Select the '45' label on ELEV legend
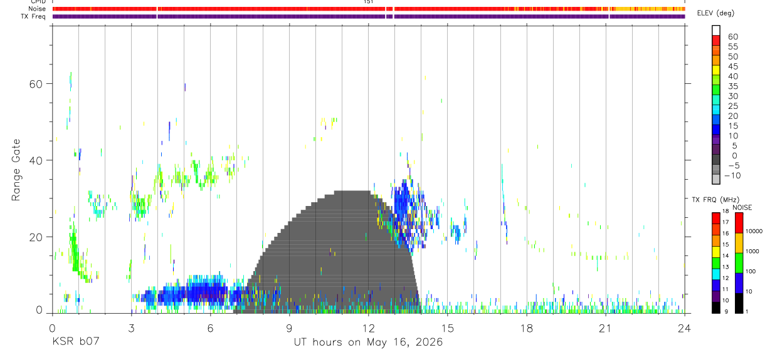The image size is (770, 355). (x=732, y=66)
